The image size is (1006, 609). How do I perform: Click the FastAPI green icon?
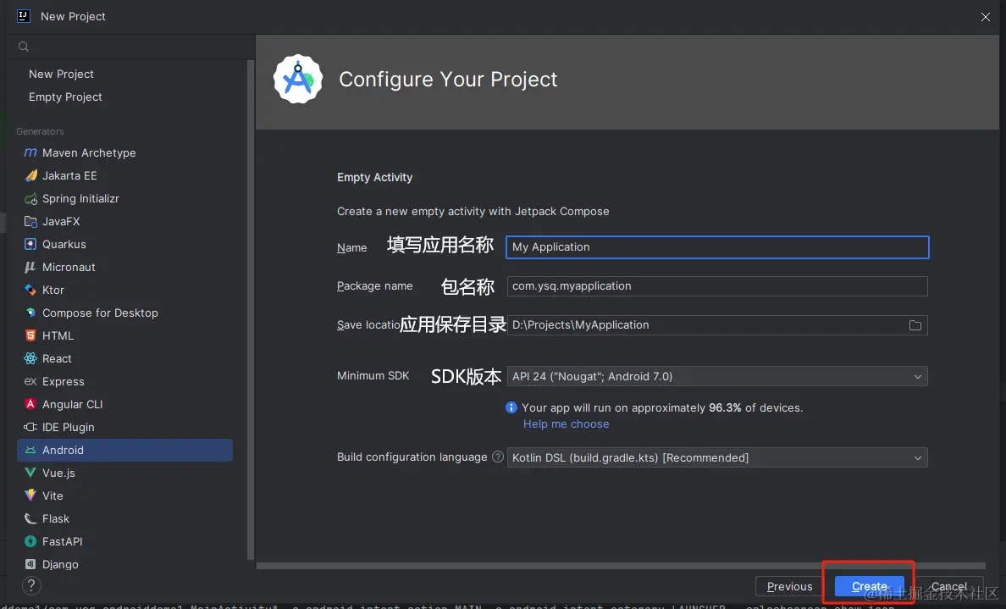click(30, 541)
